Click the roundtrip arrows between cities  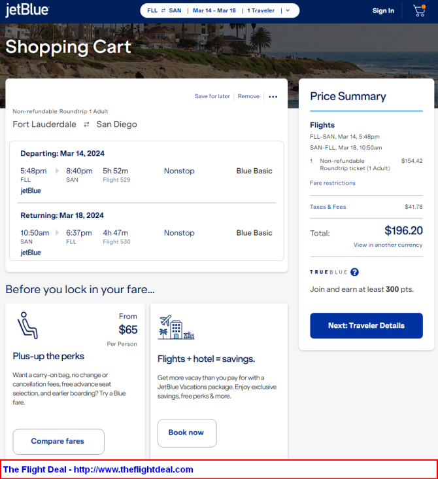click(x=87, y=124)
